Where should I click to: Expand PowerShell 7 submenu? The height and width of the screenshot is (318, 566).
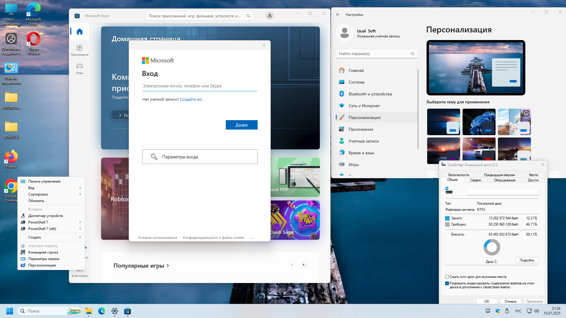click(52, 222)
